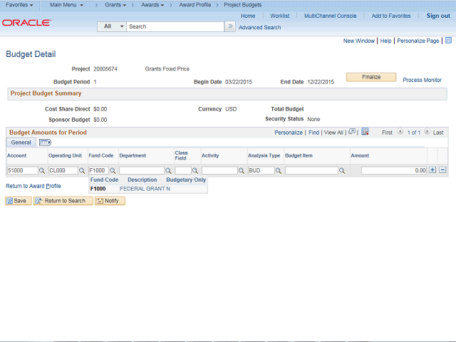Click Personalize Page link
The height and width of the screenshot is (342, 456).
418,41
